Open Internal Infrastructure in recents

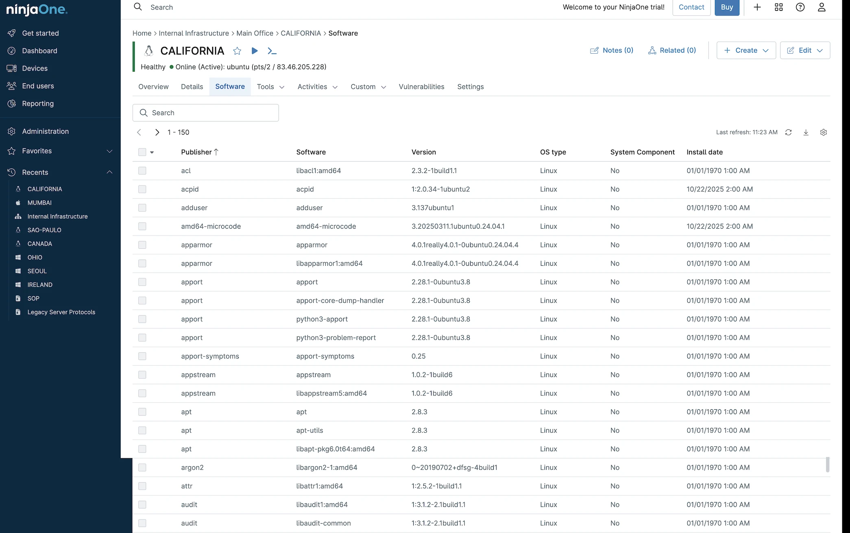[57, 216]
